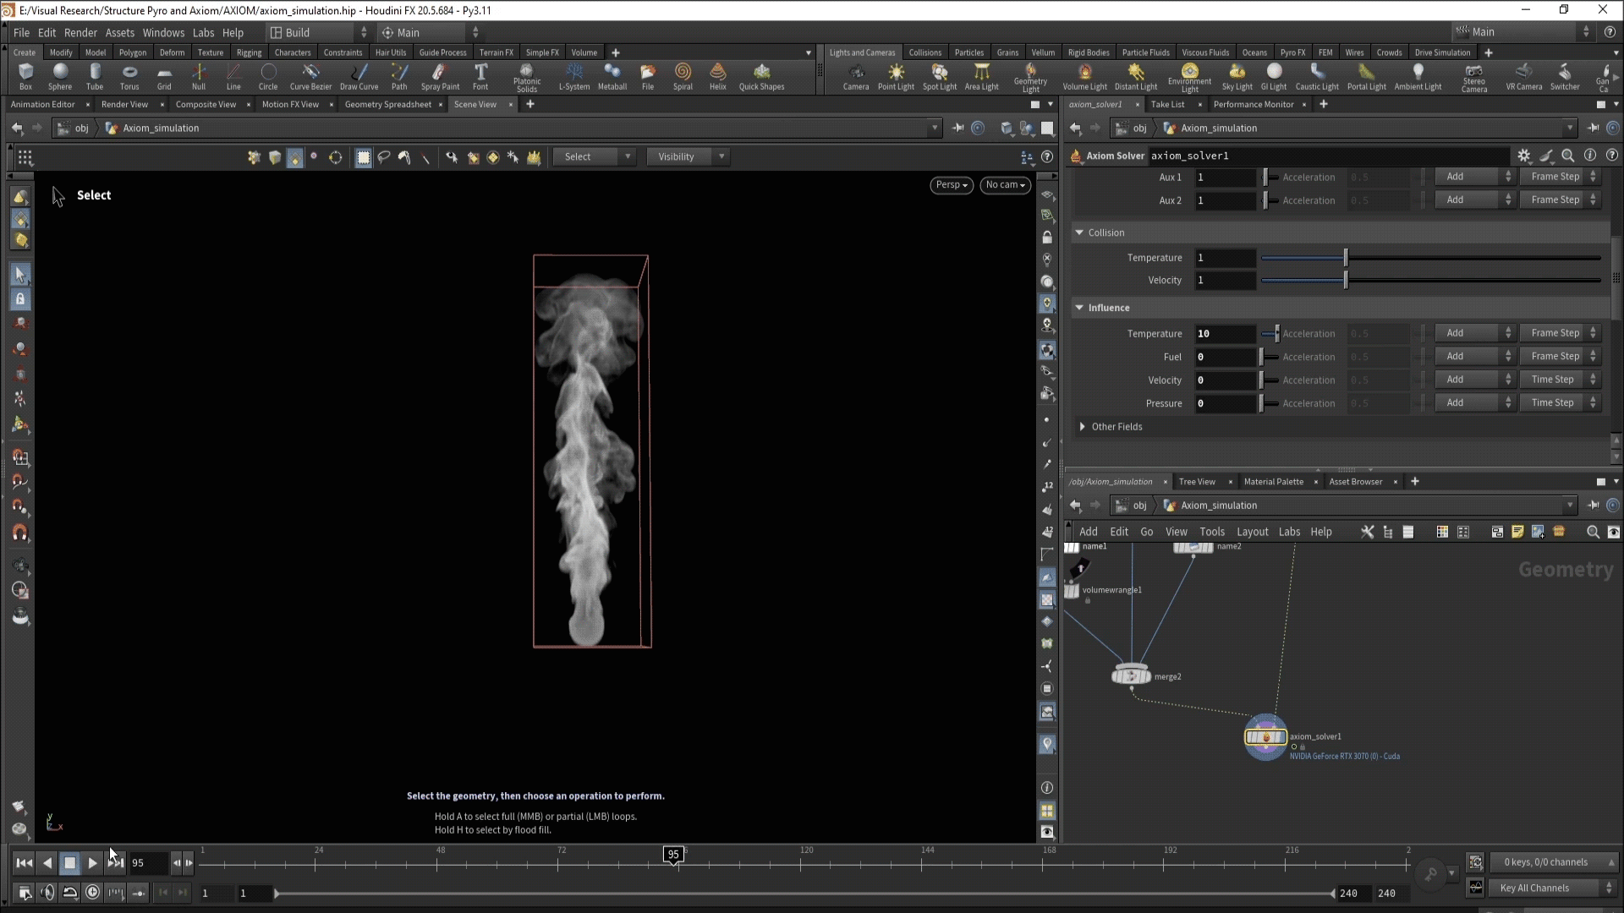1624x913 pixels.
Task: Expand the Other Fields section
Action: [x=1083, y=427]
